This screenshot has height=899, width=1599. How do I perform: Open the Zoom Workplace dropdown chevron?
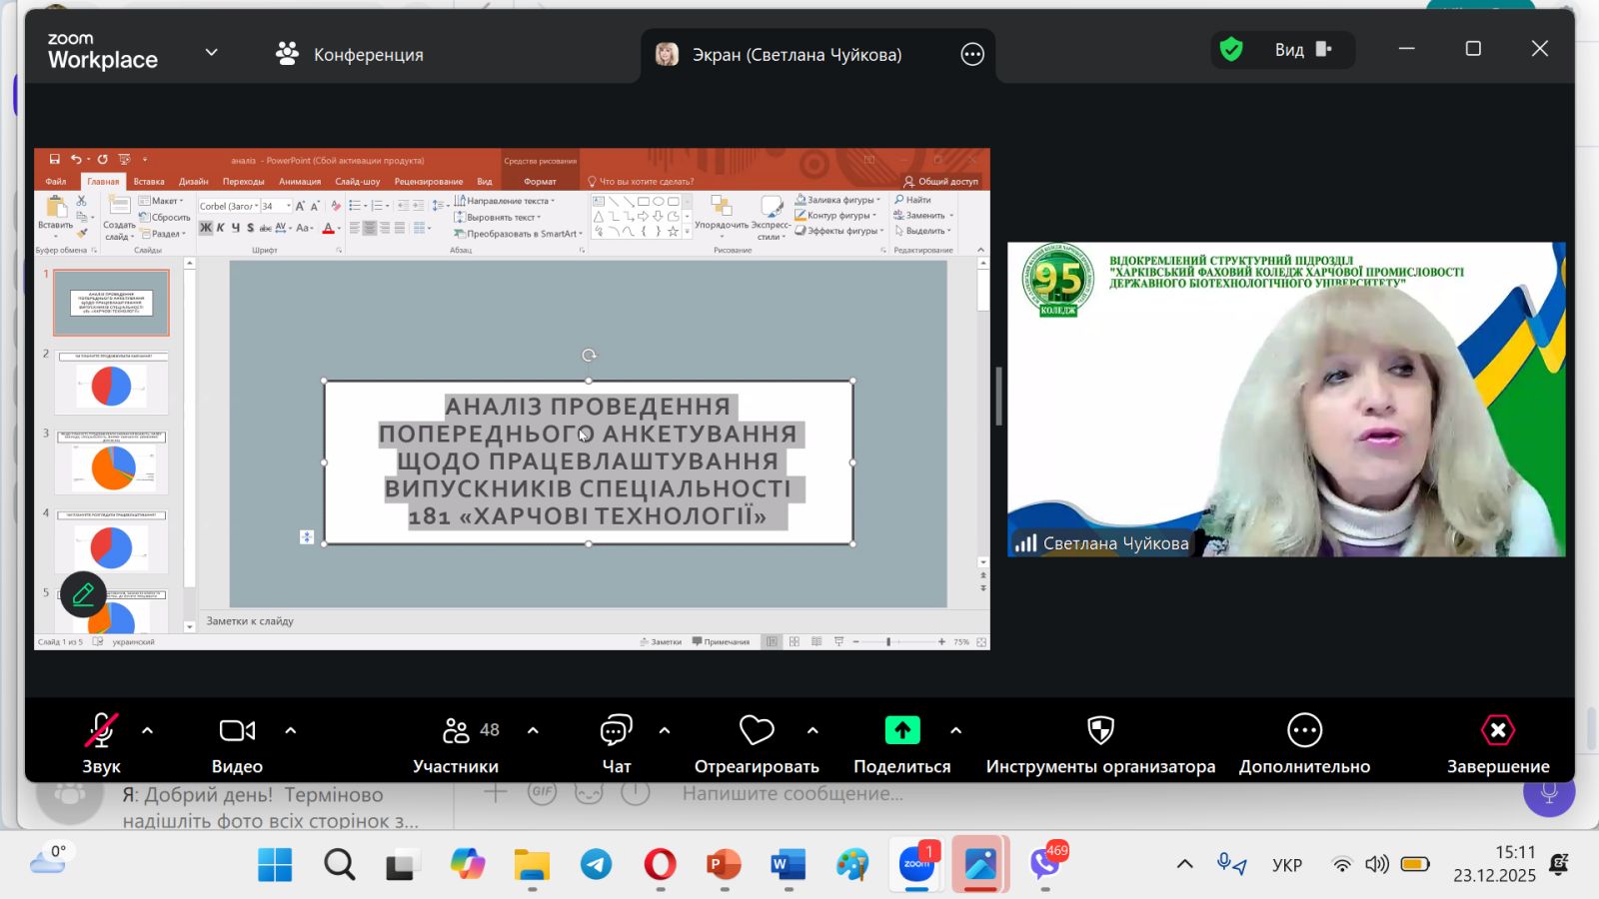pos(211,53)
